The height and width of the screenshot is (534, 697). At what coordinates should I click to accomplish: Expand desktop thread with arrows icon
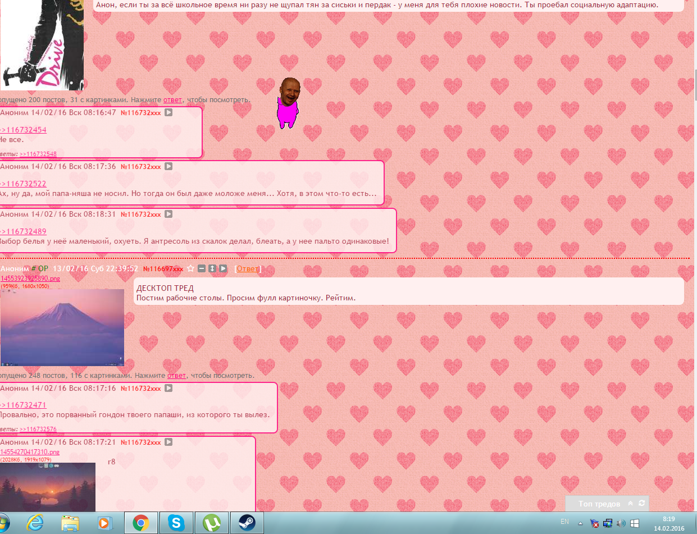coord(212,269)
